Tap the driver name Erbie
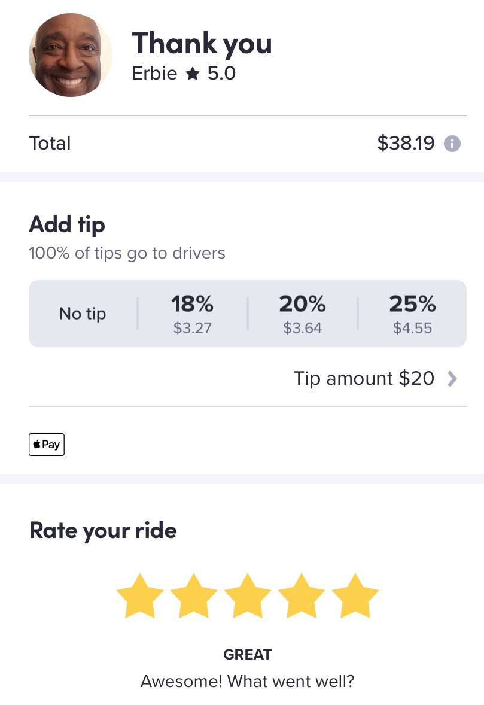 tap(154, 73)
